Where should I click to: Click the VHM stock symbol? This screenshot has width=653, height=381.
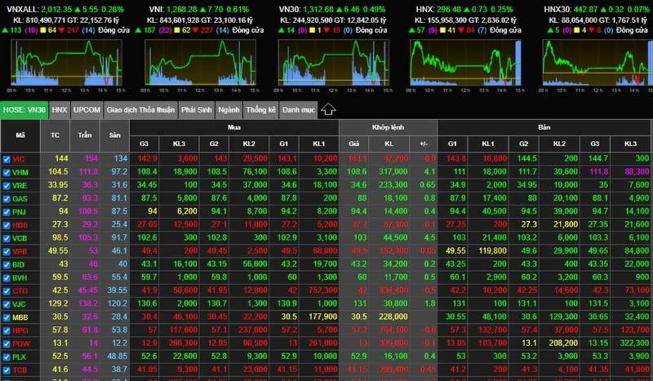(20, 172)
